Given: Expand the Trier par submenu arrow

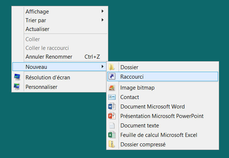Looking at the screenshot, I should coord(102,20).
